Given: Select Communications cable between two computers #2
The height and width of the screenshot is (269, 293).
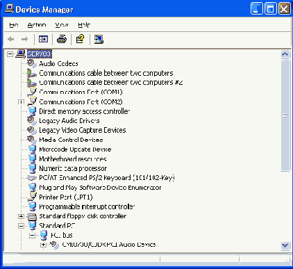Looking at the screenshot, I should [x=111, y=82].
